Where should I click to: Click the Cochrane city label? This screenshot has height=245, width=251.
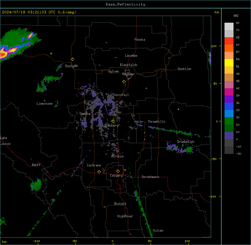[94, 165]
